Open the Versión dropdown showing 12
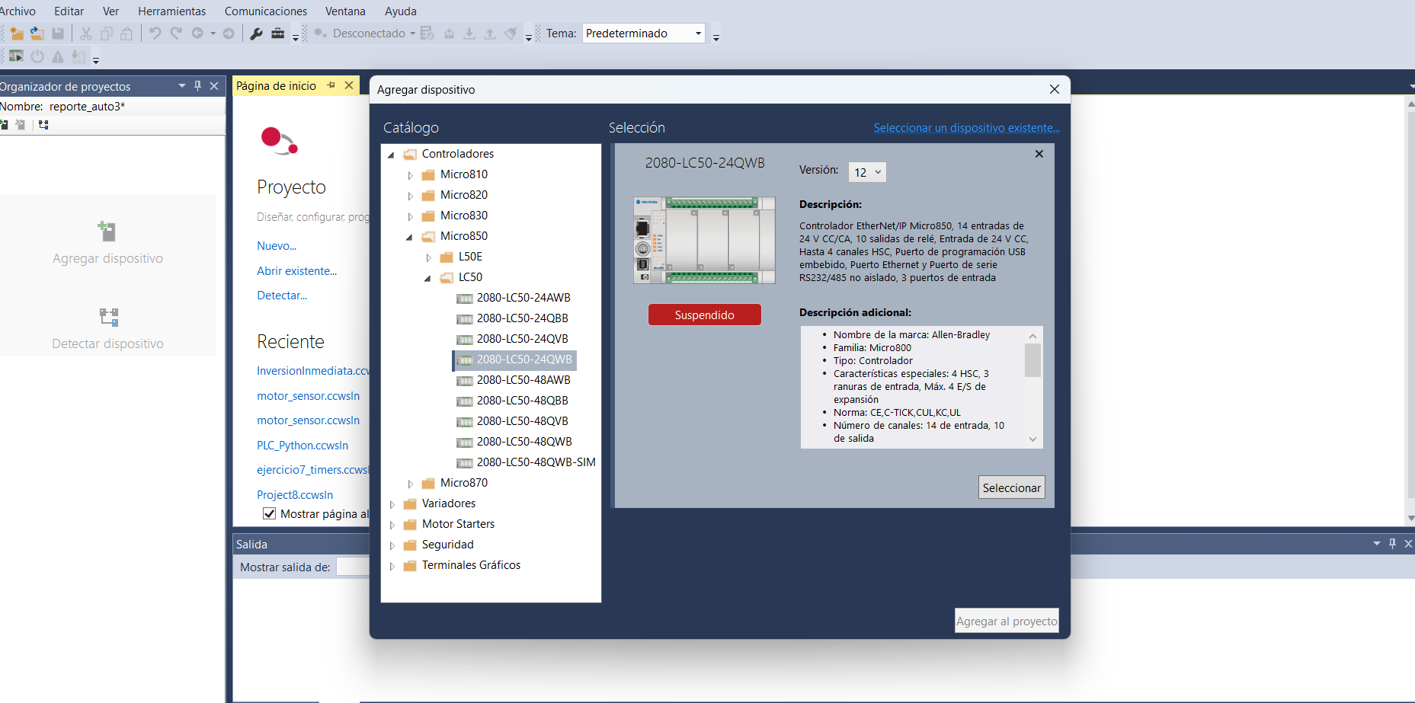 (x=867, y=172)
